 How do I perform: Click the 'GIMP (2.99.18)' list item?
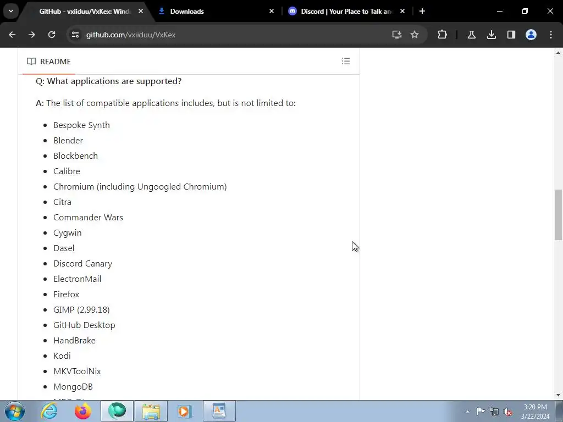point(81,310)
